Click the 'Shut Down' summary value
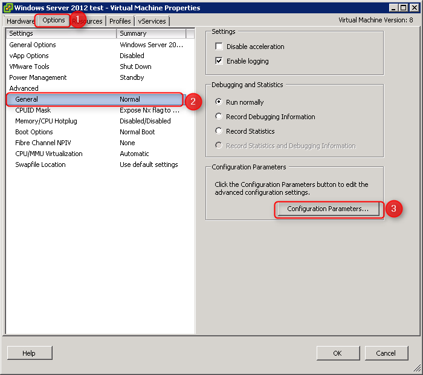The image size is (423, 375). click(135, 67)
